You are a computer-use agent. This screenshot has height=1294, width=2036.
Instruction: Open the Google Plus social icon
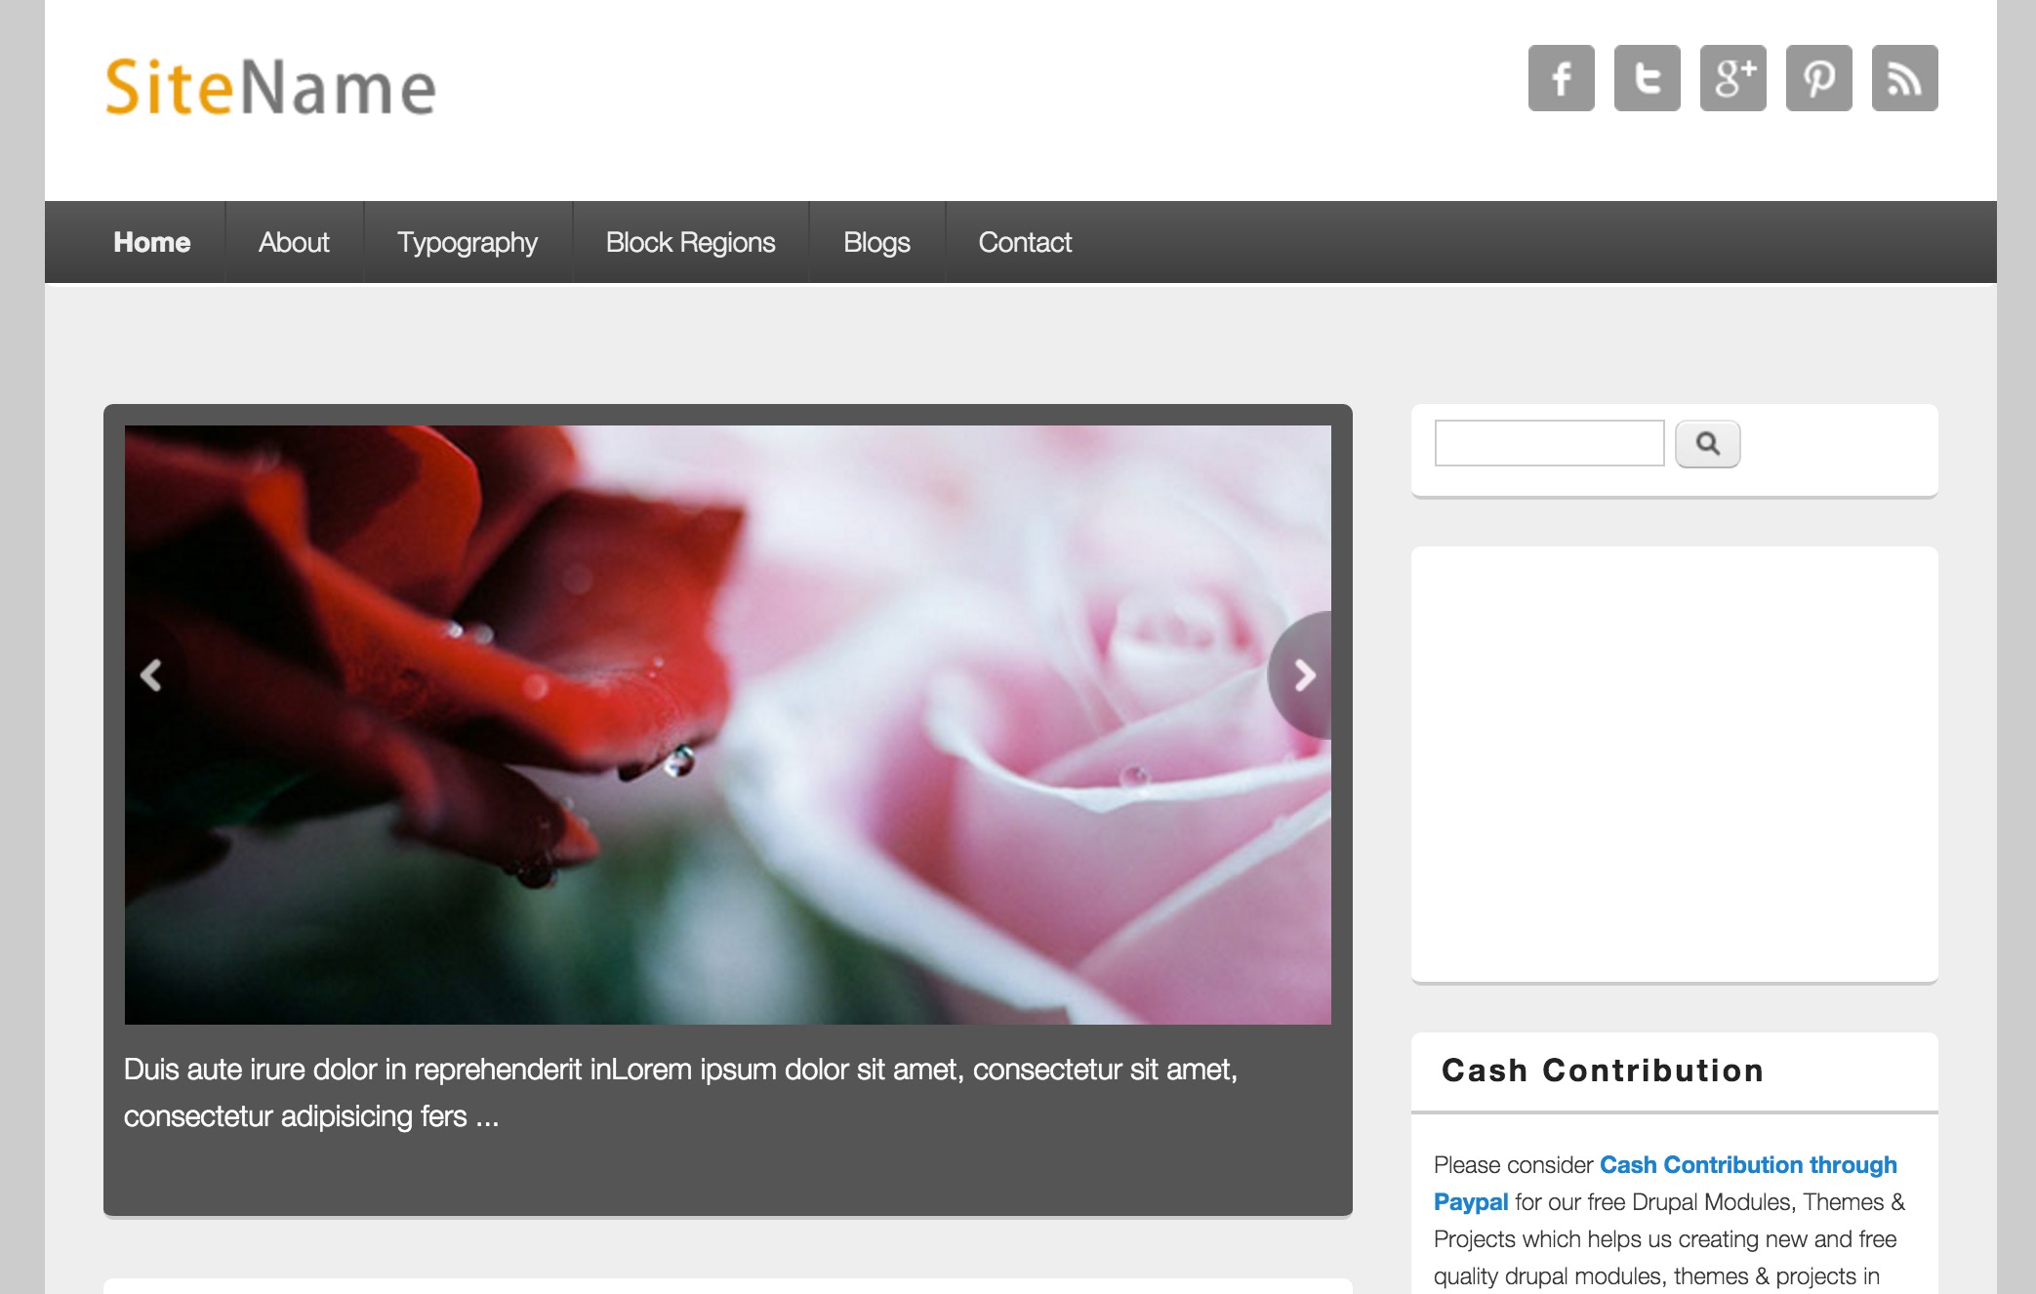1732,78
